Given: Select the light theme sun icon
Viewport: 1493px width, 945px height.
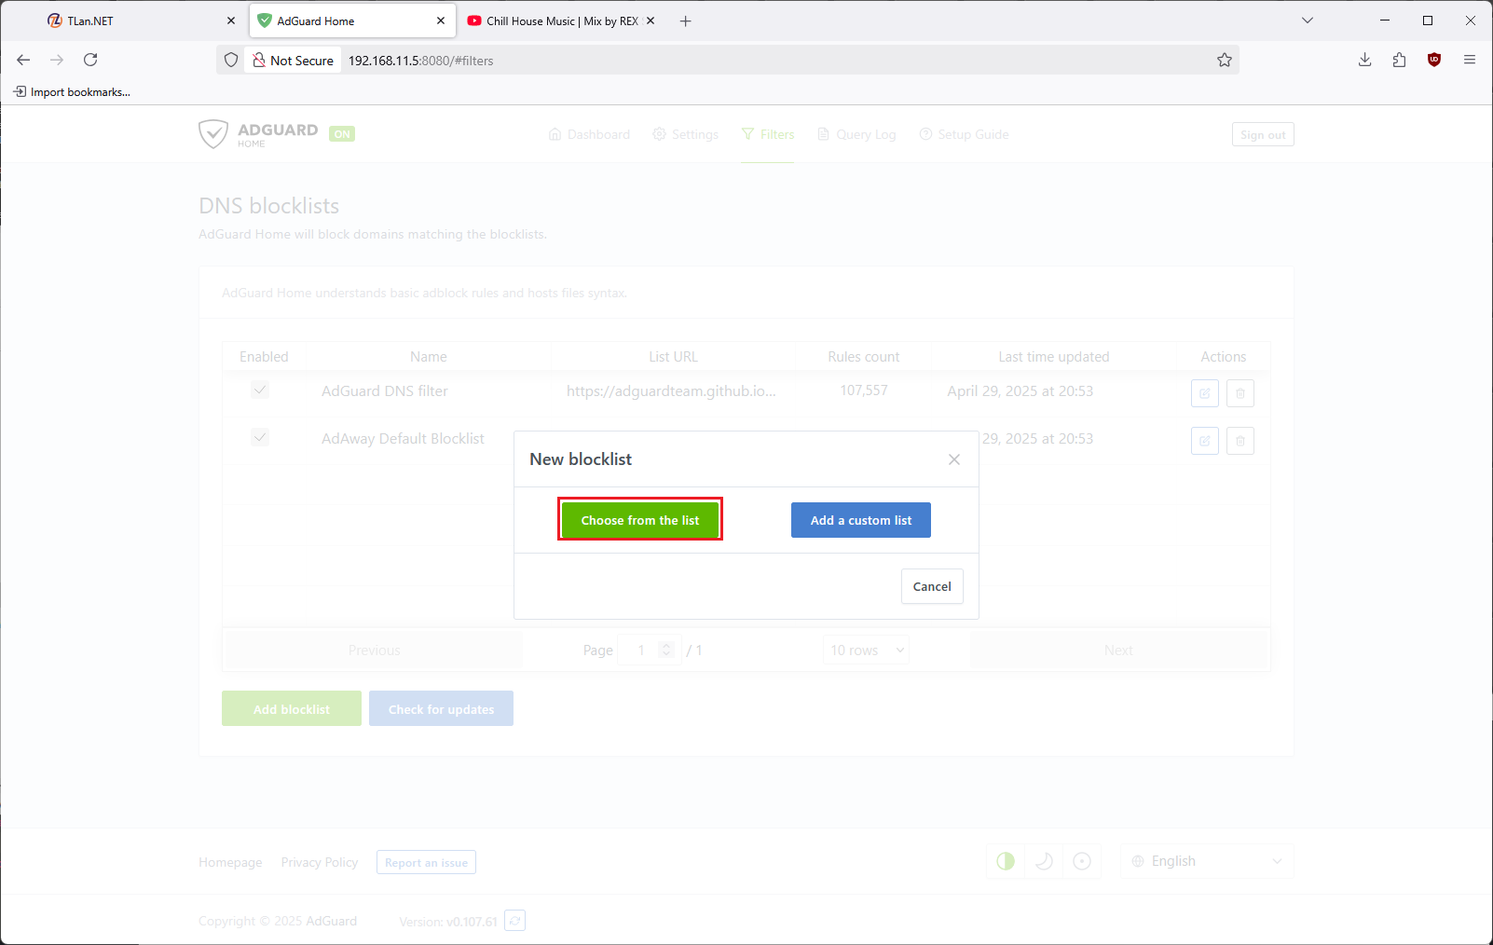Looking at the screenshot, I should point(1082,861).
